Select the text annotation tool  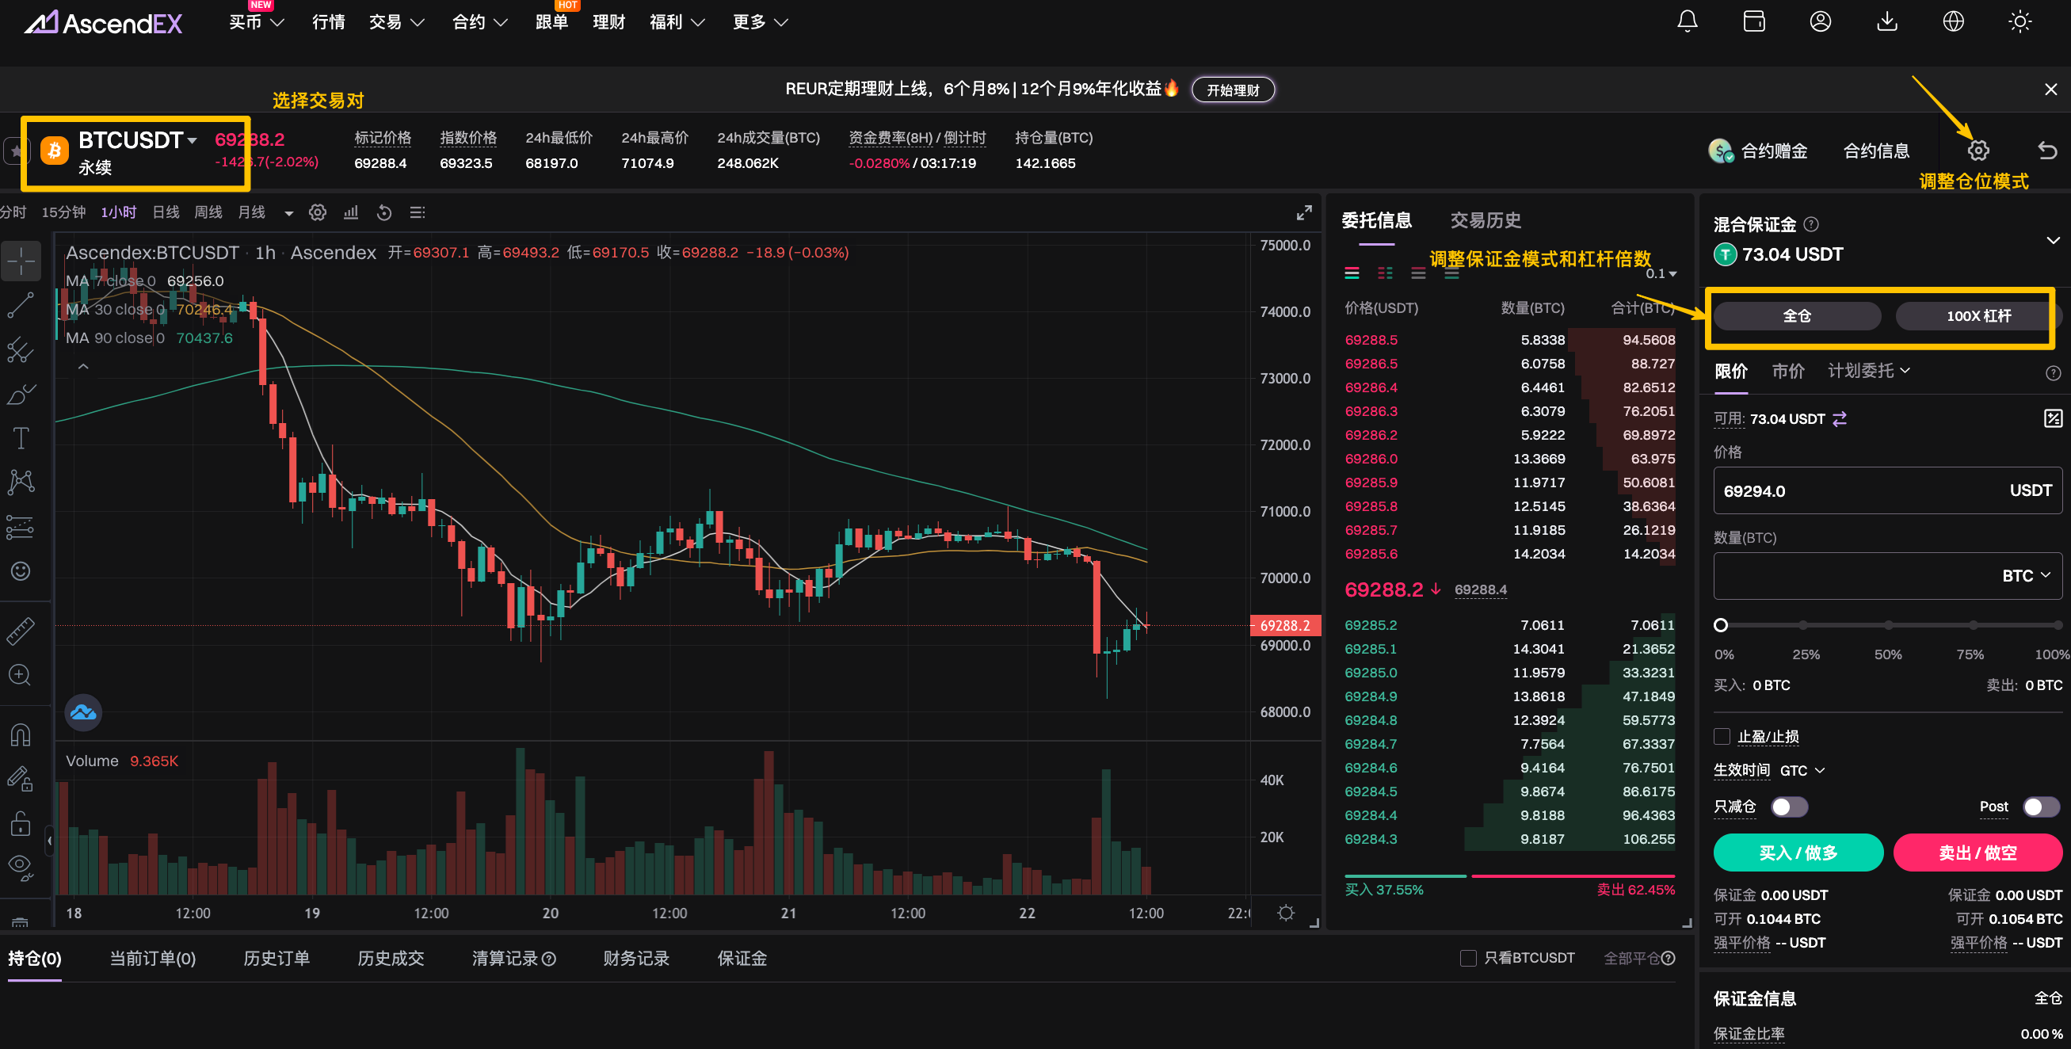click(21, 438)
